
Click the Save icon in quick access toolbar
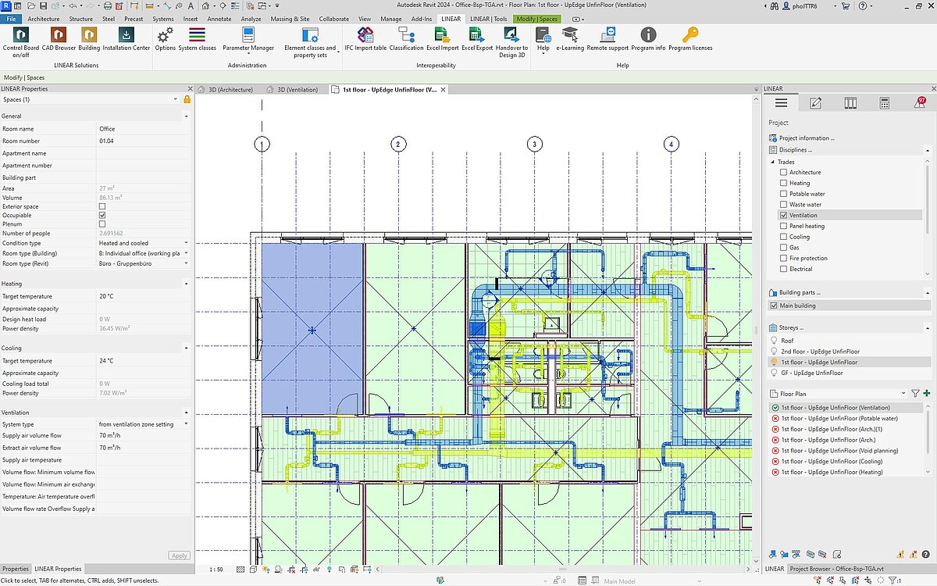click(42, 5)
